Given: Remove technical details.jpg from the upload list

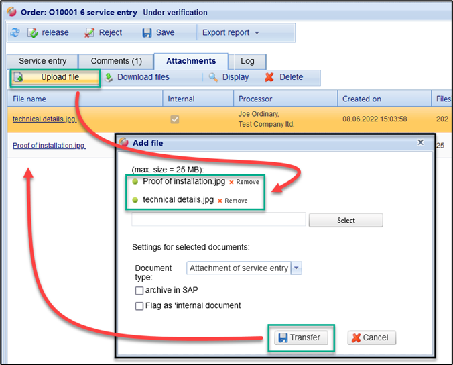Looking at the screenshot, I should [x=232, y=201].
